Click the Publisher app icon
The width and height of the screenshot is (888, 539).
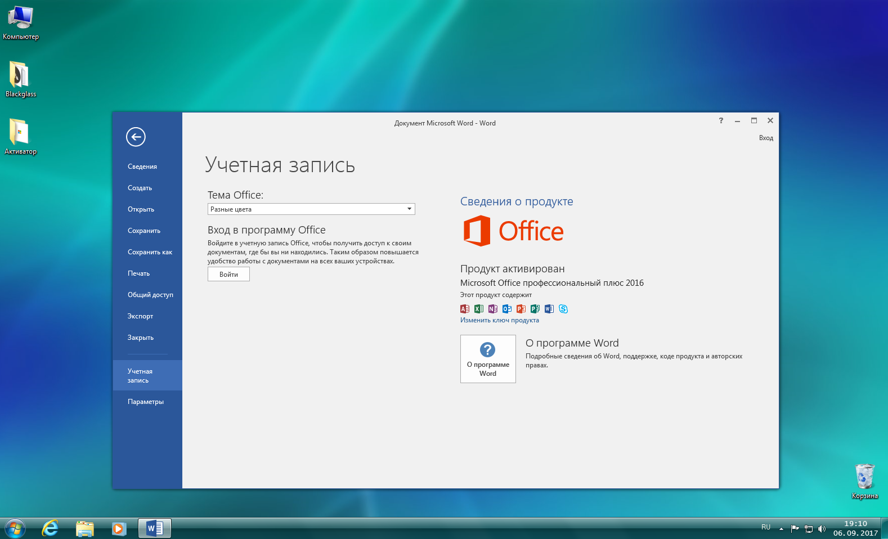pos(535,309)
